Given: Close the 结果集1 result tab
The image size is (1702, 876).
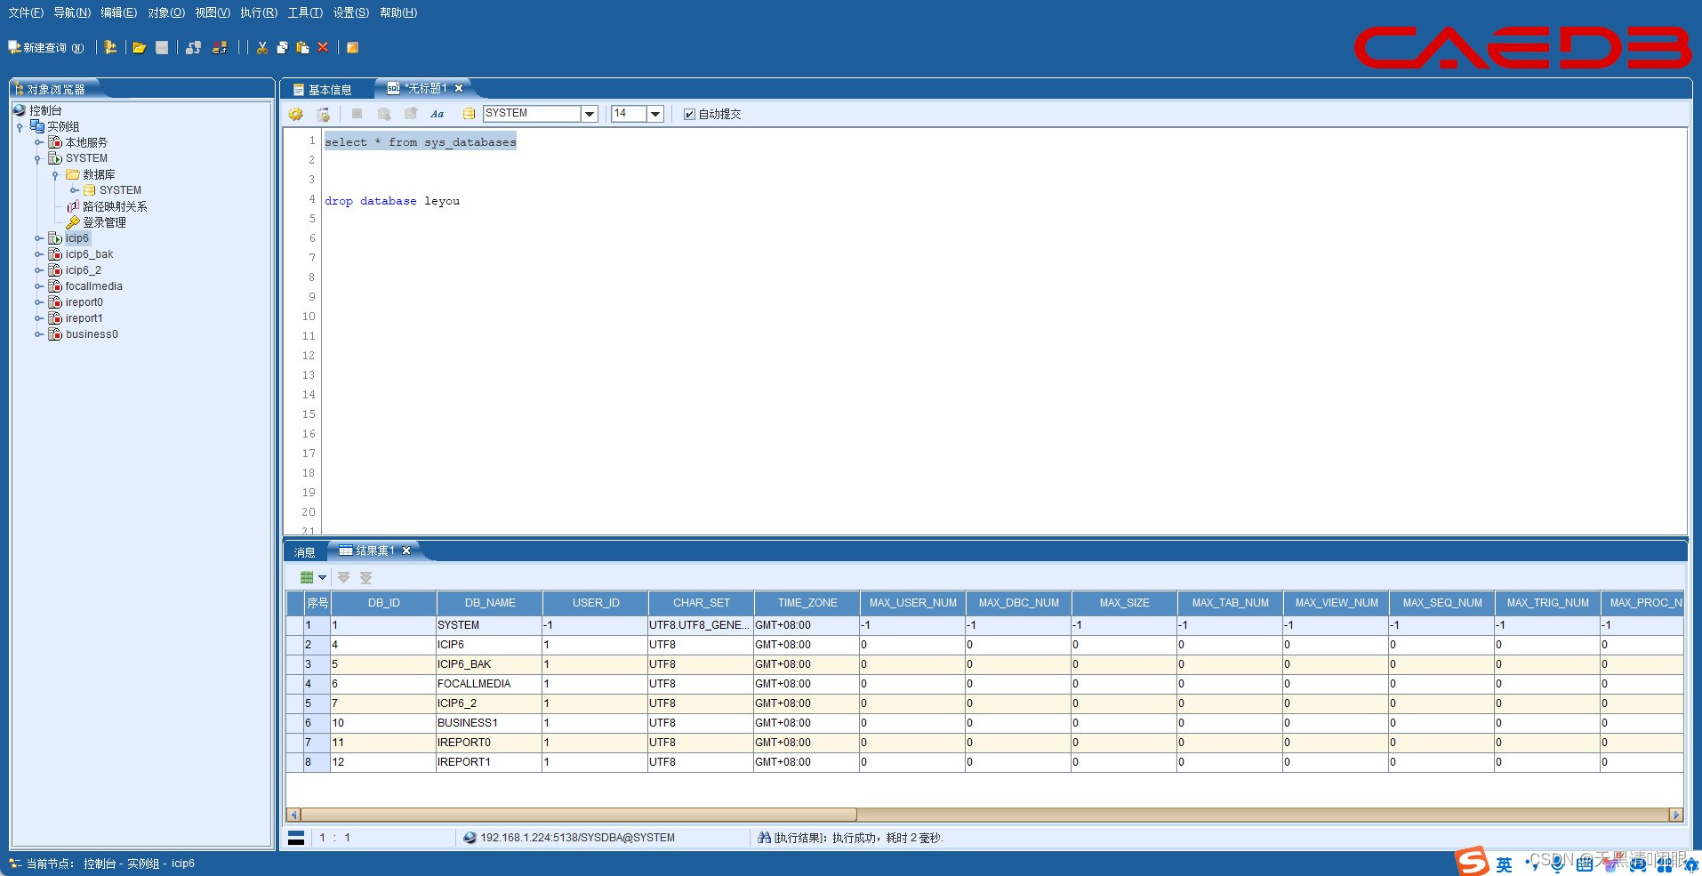Looking at the screenshot, I should (406, 551).
